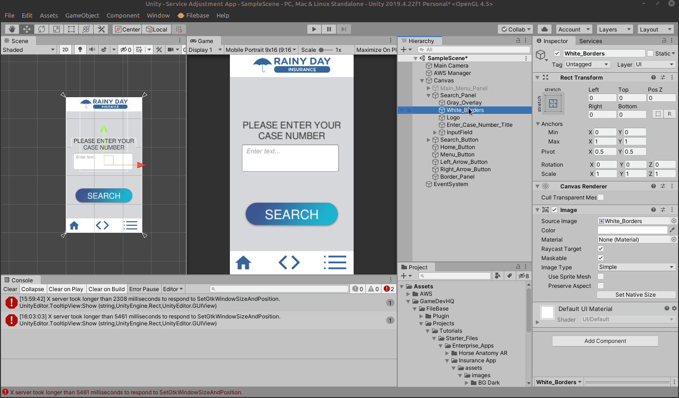Image resolution: width=679 pixels, height=398 pixels.
Task: Enable Preserve Aspect checkbox
Action: point(601,286)
